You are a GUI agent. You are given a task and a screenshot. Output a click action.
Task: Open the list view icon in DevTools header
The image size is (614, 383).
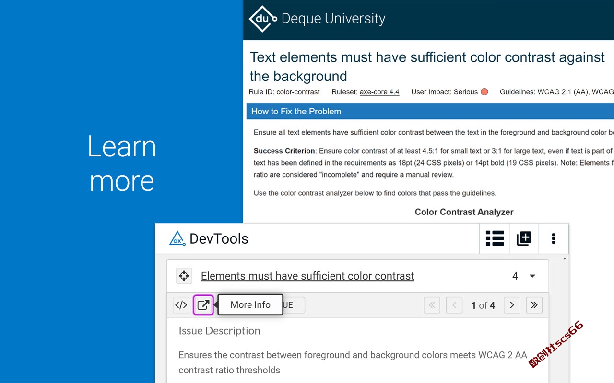495,238
